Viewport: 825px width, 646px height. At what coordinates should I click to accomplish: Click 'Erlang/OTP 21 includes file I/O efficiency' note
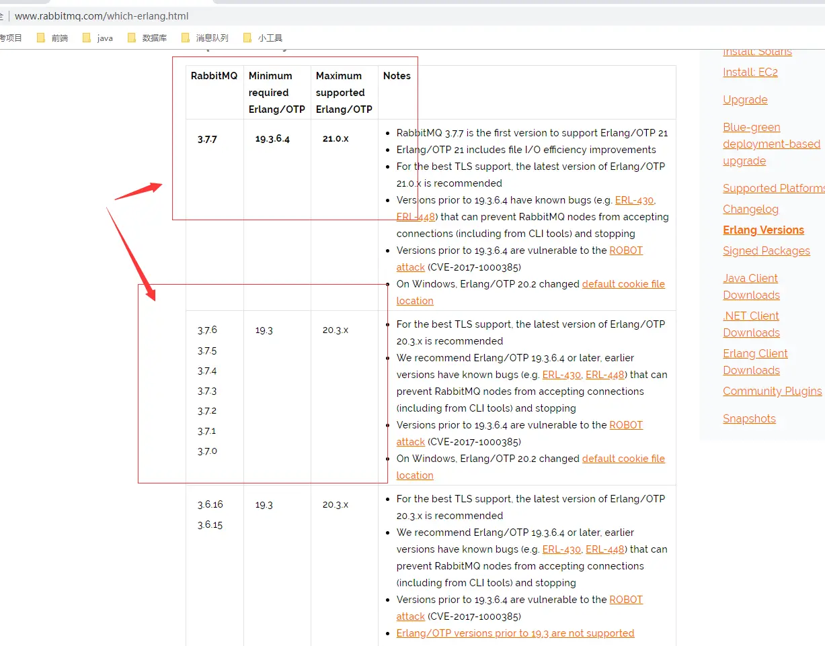pyautogui.click(x=526, y=150)
